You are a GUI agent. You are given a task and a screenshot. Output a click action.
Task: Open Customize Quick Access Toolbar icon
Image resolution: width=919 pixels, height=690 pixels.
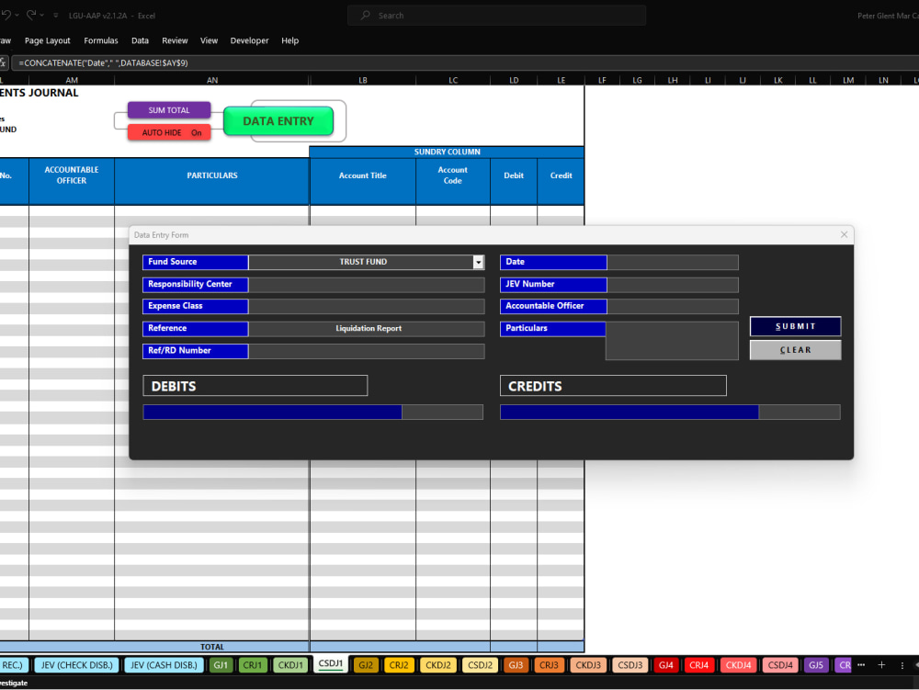point(55,15)
